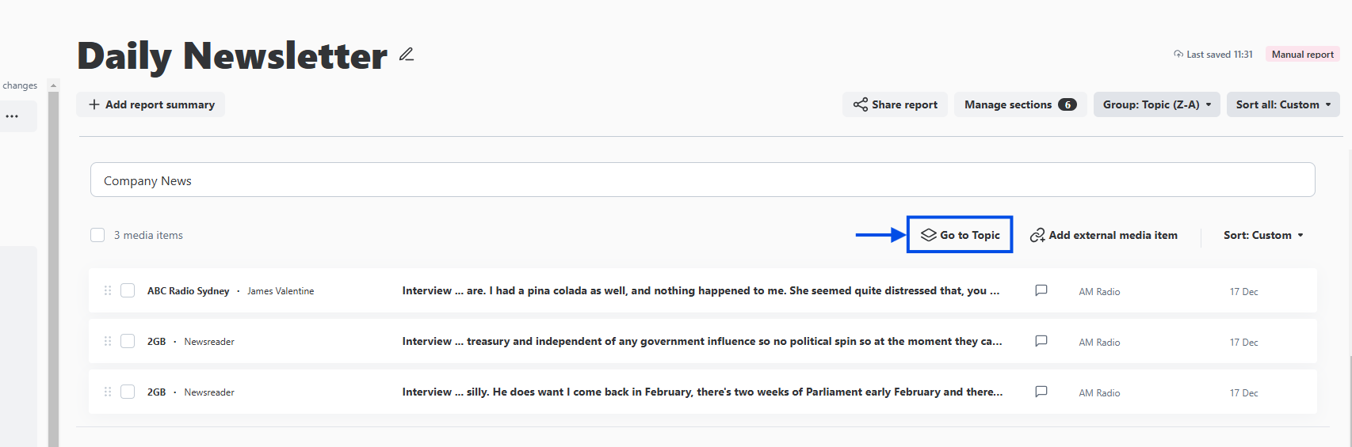Open the Sort all: Custom dropdown
1352x447 pixels.
click(1282, 104)
